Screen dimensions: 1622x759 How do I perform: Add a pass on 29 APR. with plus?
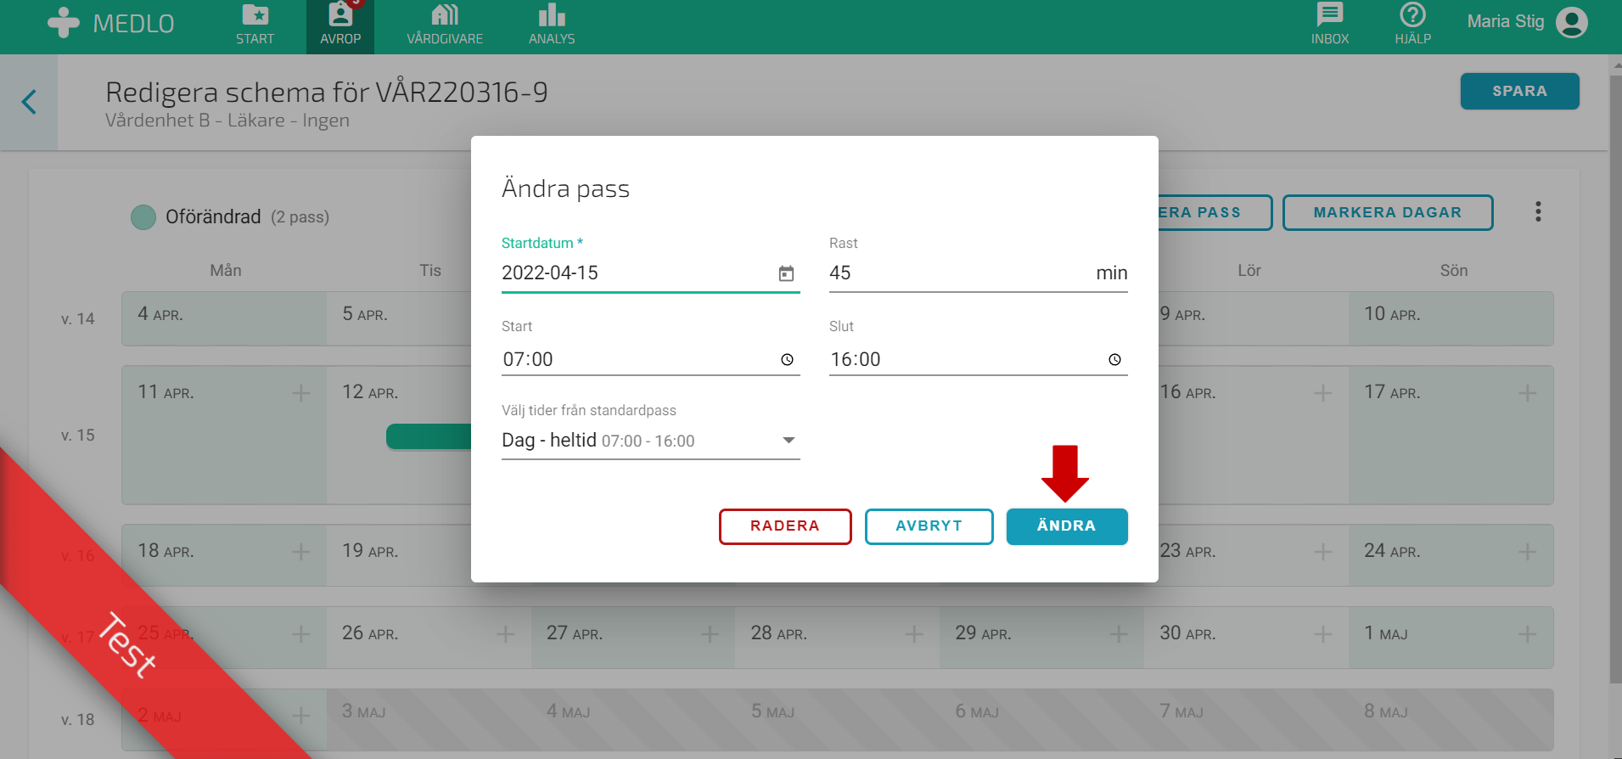[x=1120, y=634]
